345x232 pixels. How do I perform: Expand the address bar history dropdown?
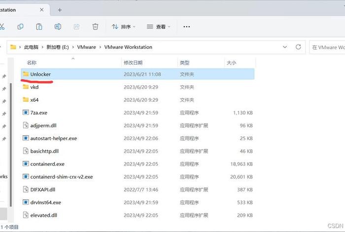(285, 47)
